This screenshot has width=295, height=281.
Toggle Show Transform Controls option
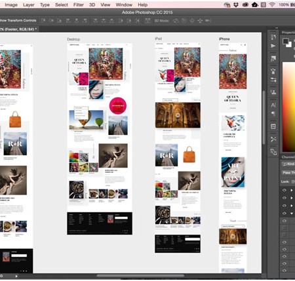pyautogui.click(x=18, y=20)
